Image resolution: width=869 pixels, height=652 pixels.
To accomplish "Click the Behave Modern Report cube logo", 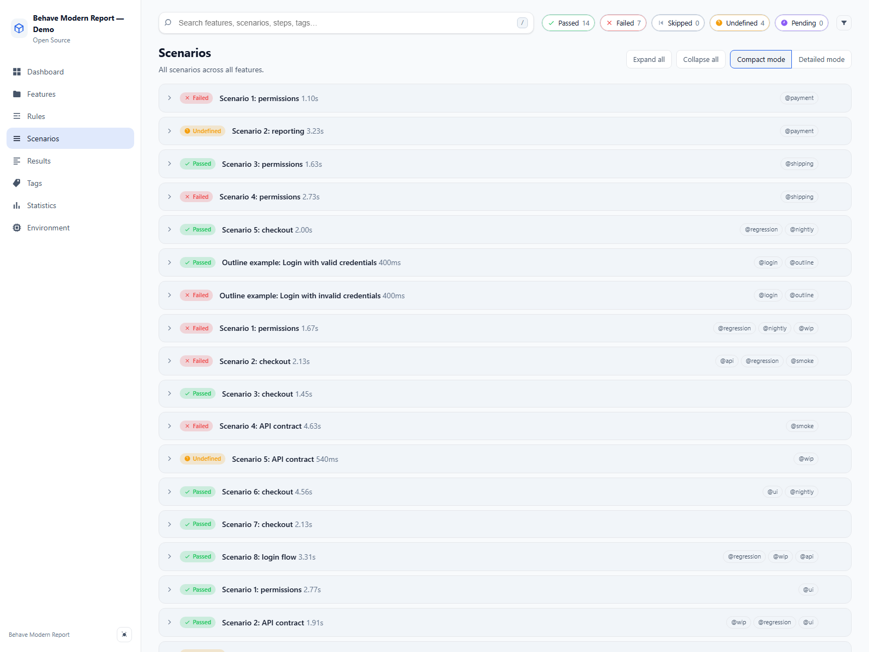I will tap(19, 28).
